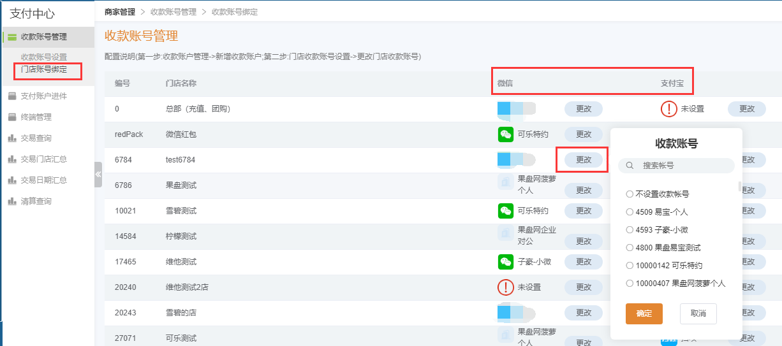The height and width of the screenshot is (346, 782).
Task: Click the magnifier icon in 收款账号 popup
Action: point(630,166)
